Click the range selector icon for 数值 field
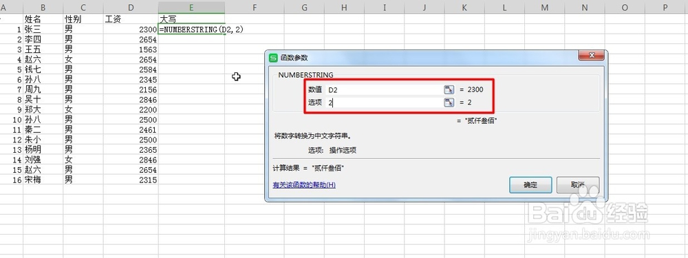 [449, 89]
